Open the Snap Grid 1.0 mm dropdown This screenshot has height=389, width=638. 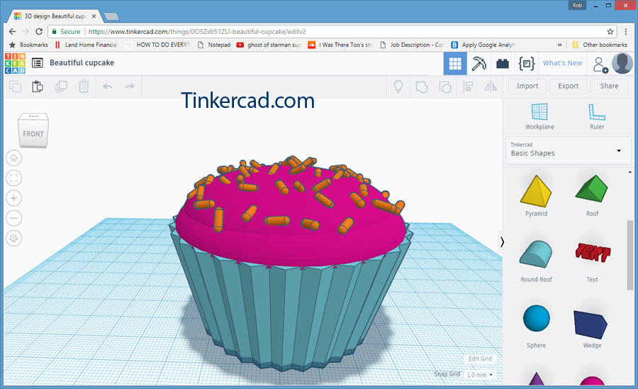coord(480,374)
